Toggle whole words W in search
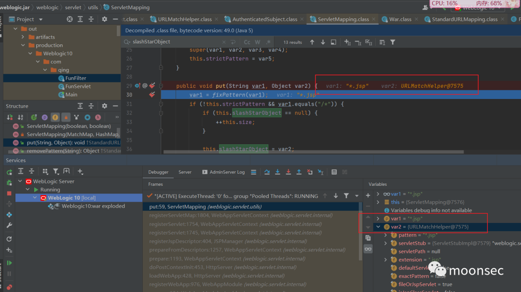 [258, 42]
